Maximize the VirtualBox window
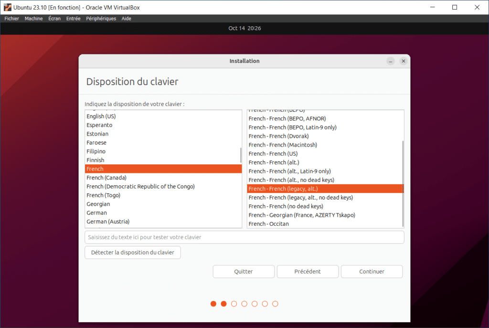Screen dimensions: 489x328 455,7
